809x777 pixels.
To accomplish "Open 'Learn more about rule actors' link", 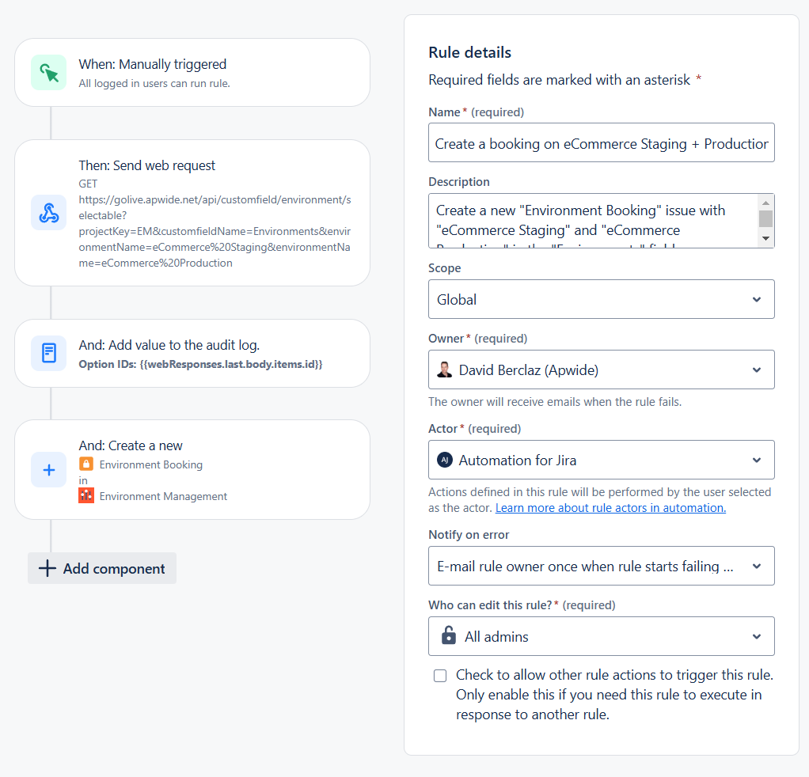I will [x=610, y=508].
